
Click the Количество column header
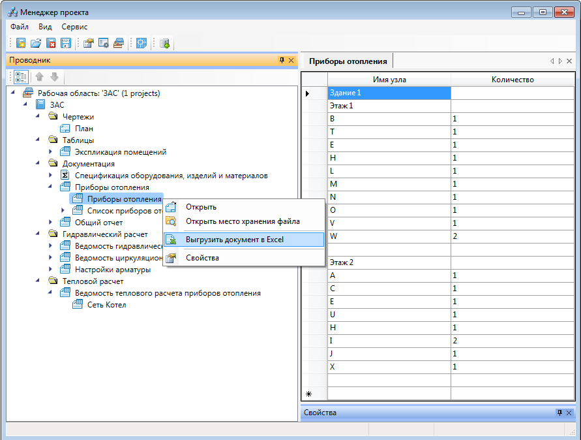point(513,80)
